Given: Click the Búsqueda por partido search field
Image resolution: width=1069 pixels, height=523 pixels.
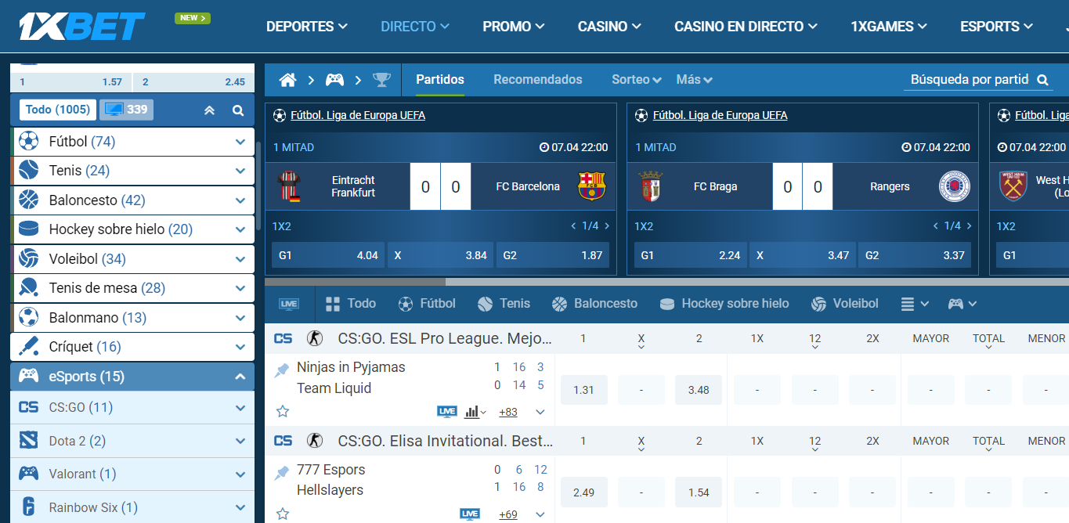Looking at the screenshot, I should tap(978, 80).
